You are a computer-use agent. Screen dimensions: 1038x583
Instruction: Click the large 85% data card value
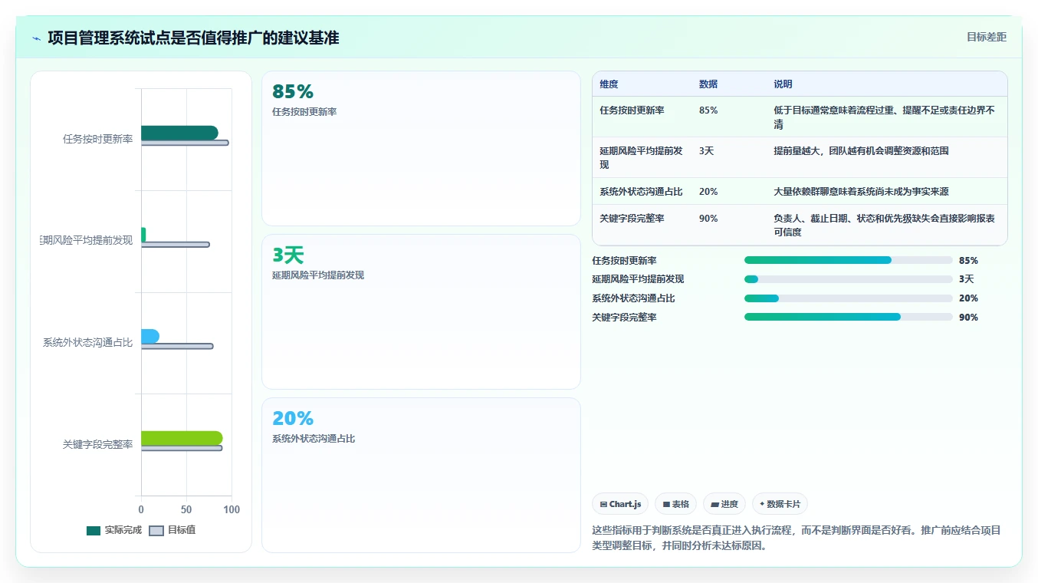click(x=293, y=92)
